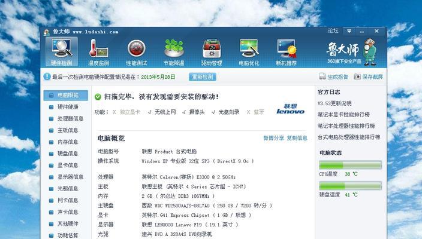The height and width of the screenshot is (239, 422).
Task: Click the 保存截屏 camera icon
Action: (x=357, y=76)
